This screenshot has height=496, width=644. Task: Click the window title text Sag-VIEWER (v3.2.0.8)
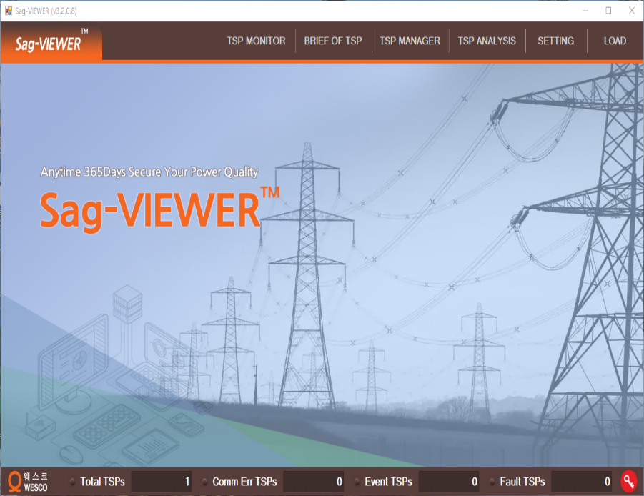(x=46, y=11)
